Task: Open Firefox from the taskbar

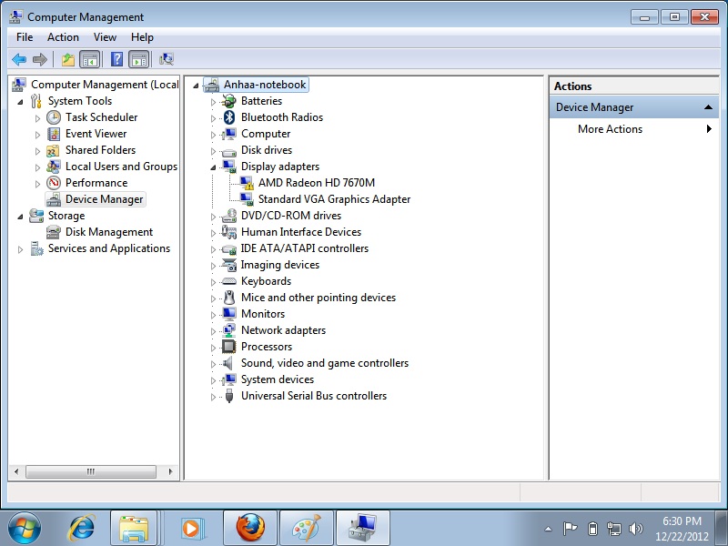Action: [250, 529]
